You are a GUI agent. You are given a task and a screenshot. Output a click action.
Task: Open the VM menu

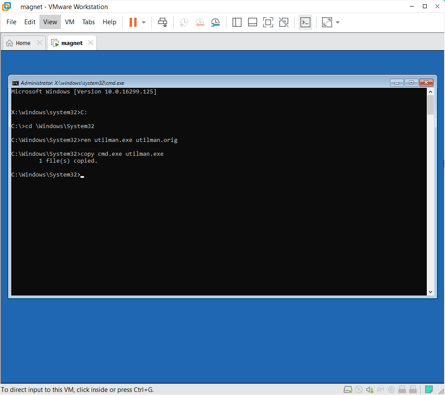70,22
